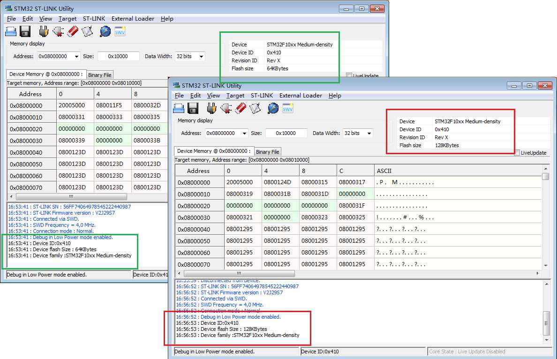
Task: Open File menu in front window
Action: (180, 96)
